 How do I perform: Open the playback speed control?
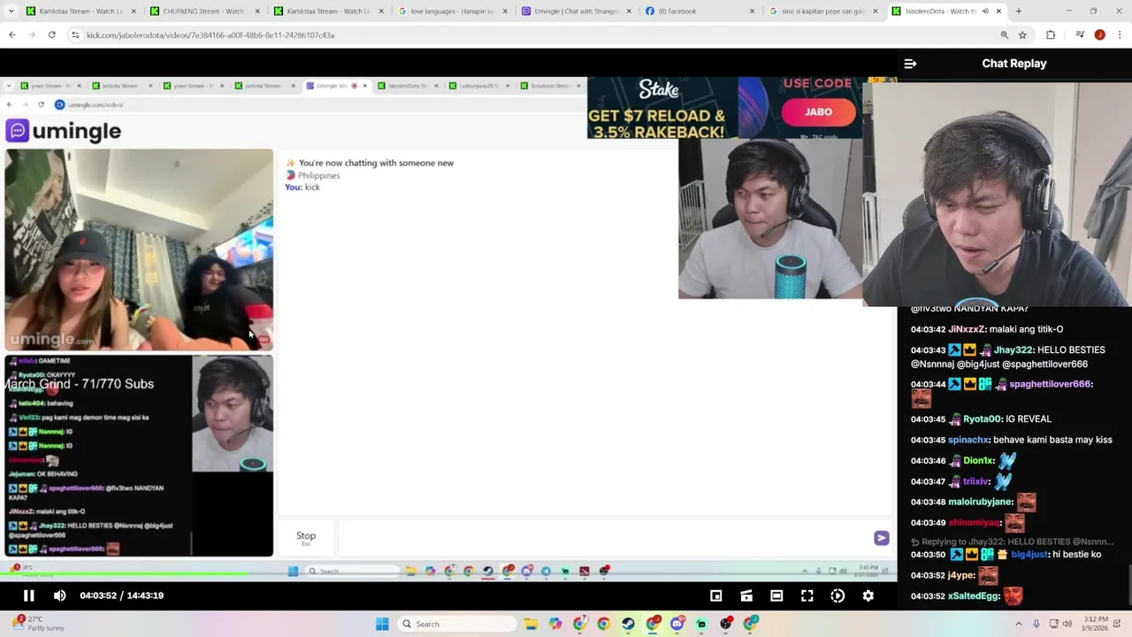838,595
